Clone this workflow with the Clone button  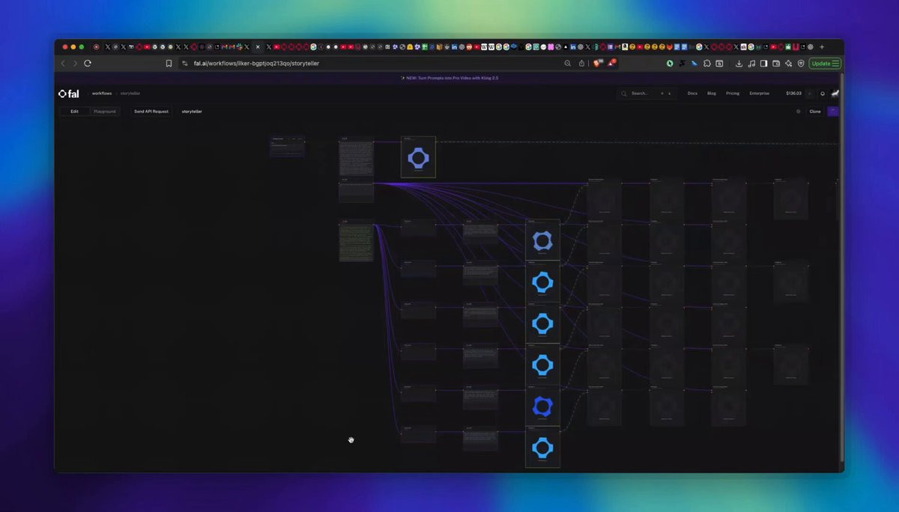(x=815, y=112)
